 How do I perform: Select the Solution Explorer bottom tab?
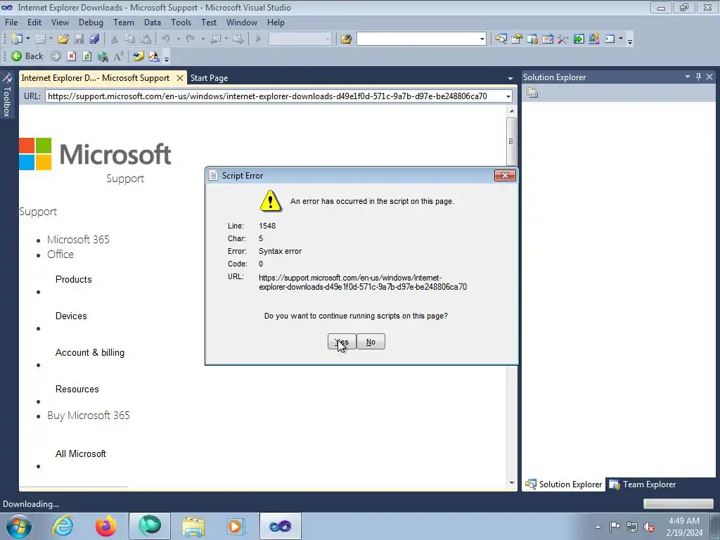point(563,484)
